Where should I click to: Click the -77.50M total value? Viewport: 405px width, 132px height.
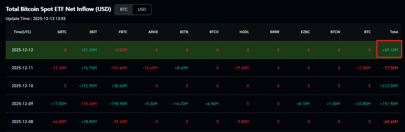coord(390,68)
